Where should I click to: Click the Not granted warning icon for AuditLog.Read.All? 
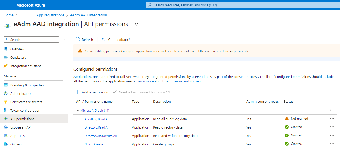pos(287,119)
